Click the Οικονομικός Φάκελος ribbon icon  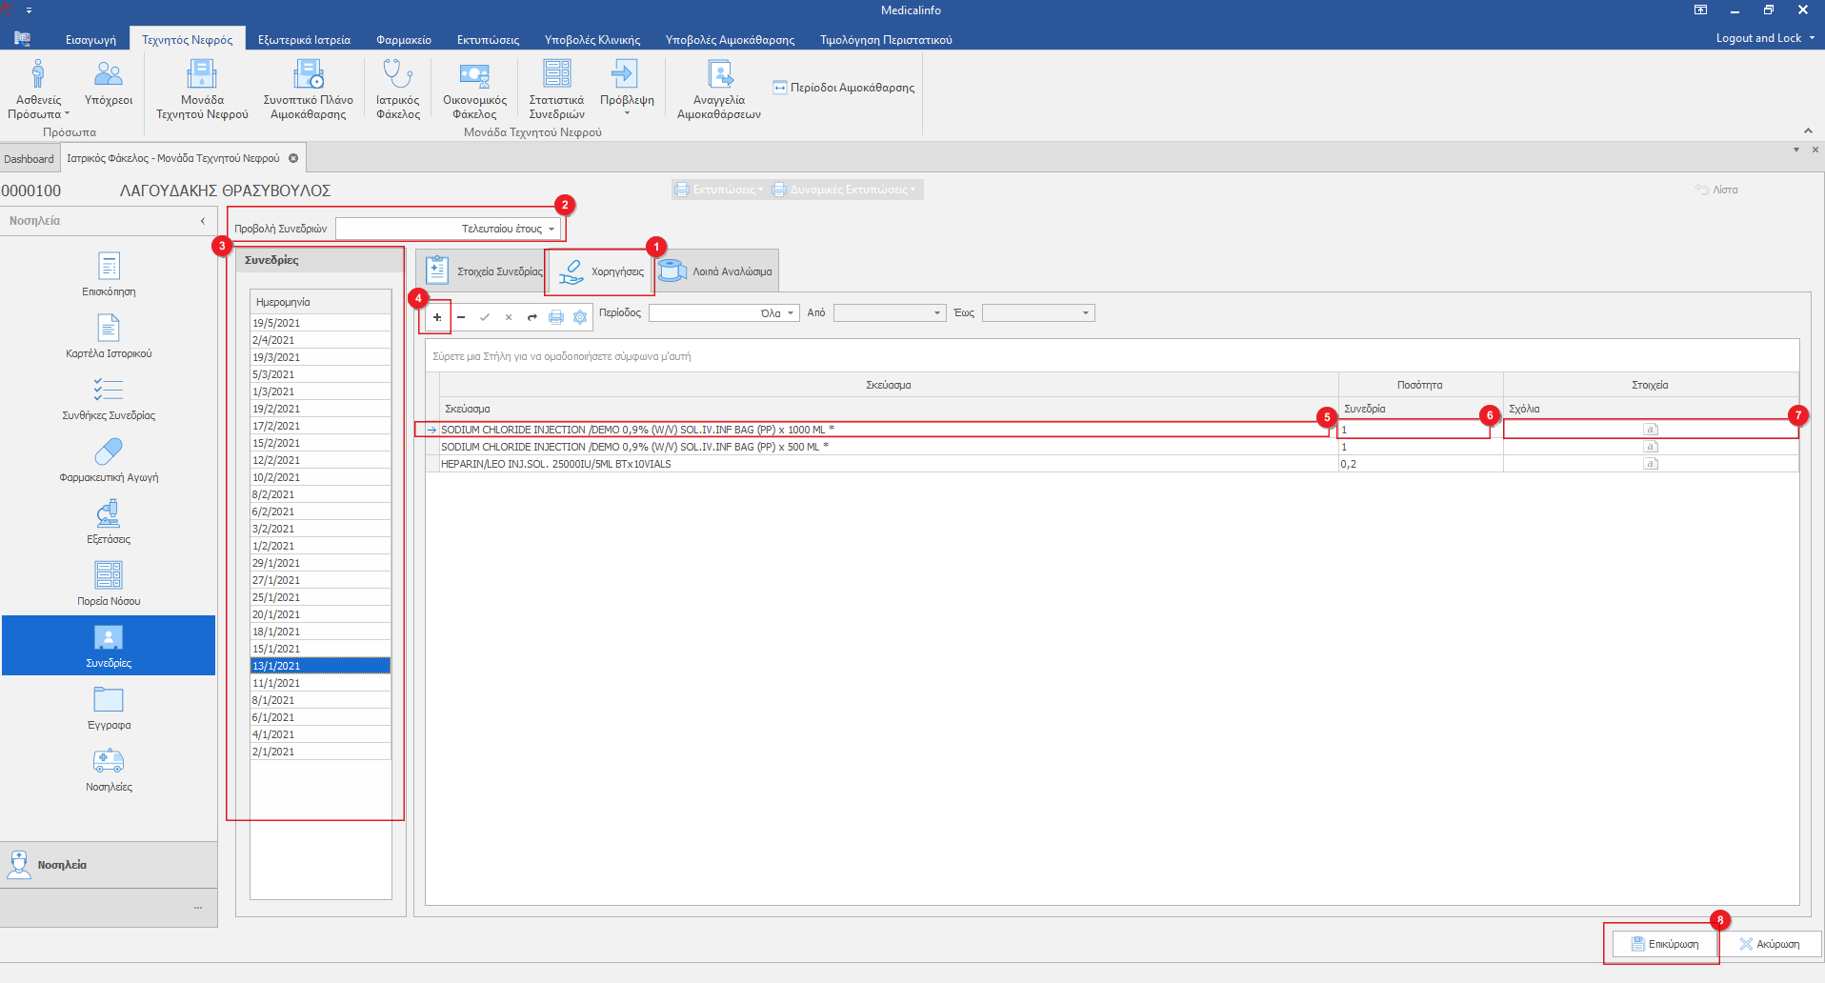click(x=474, y=89)
